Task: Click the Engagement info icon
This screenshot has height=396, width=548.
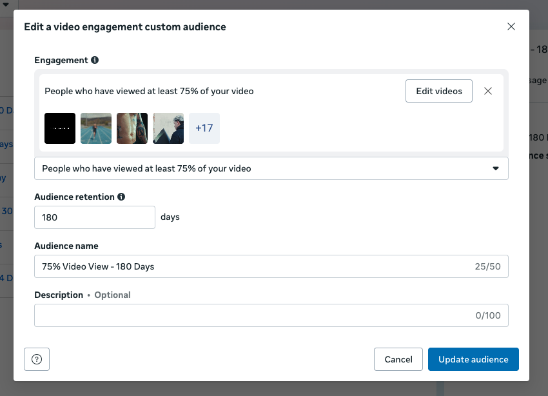Action: click(95, 60)
